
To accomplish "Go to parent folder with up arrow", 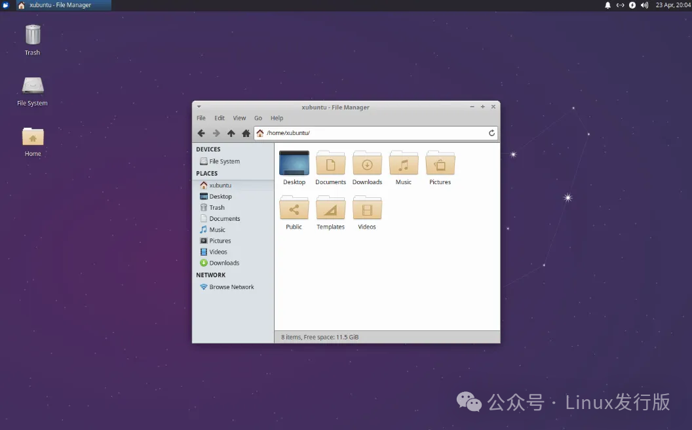I will coord(231,133).
